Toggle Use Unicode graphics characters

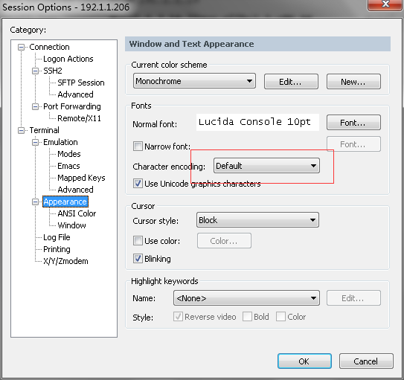coord(138,184)
